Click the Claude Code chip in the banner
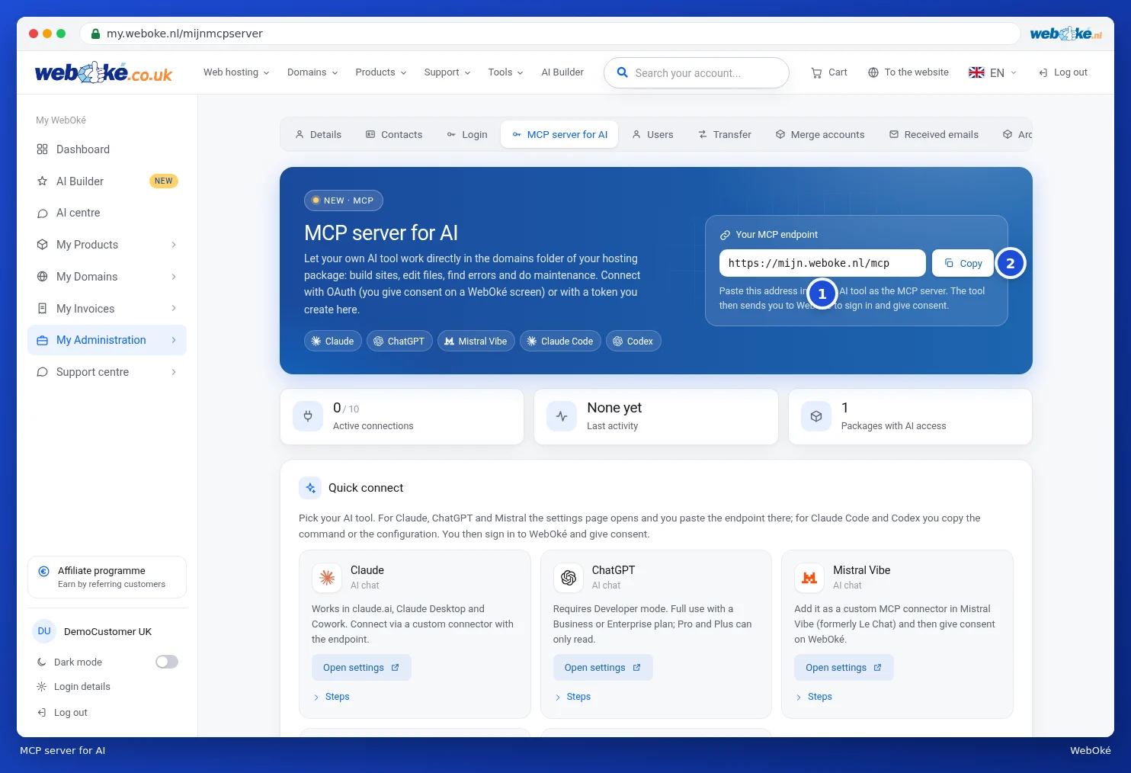The image size is (1131, 773). (560, 341)
